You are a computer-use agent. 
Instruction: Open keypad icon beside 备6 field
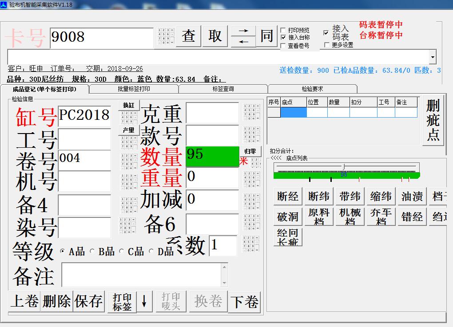(x=251, y=222)
